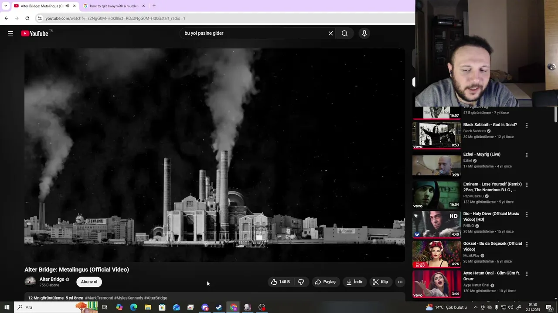Viewport: 558px width, 313px height.
Task: Open Dio - Holy Diver (Official Music Video) title
Action: click(491, 216)
